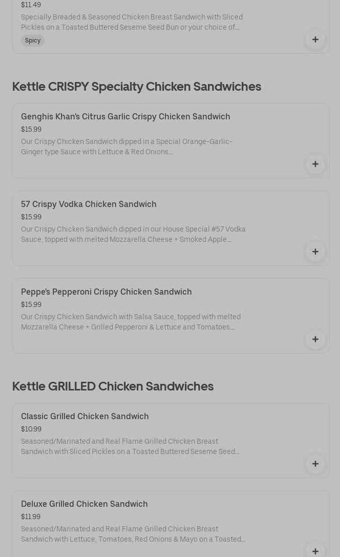
Task: Click the $10.99 price of Classic Grilled
Action: click(31, 429)
